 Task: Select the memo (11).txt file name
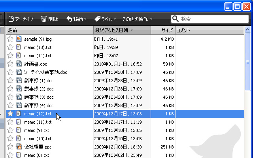(x=38, y=122)
